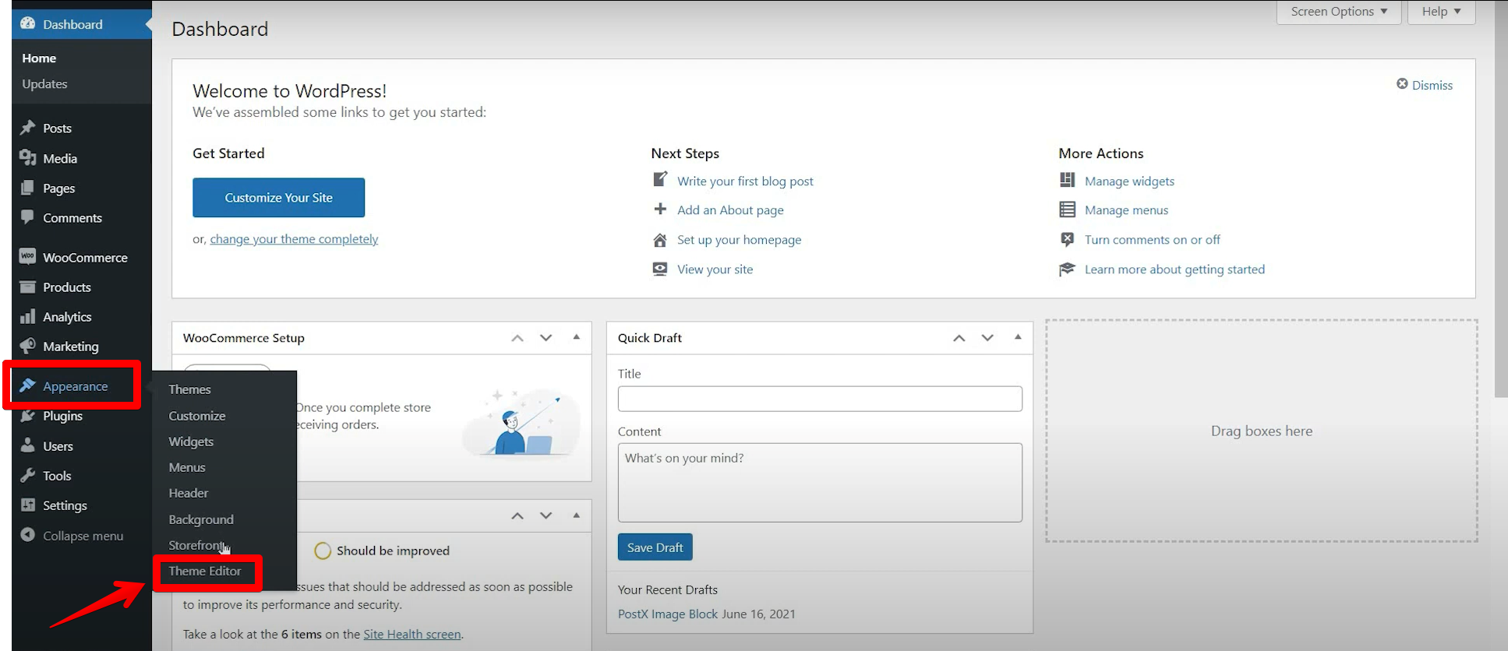Toggle the WooCommerce Setup panel triangle

click(x=576, y=337)
